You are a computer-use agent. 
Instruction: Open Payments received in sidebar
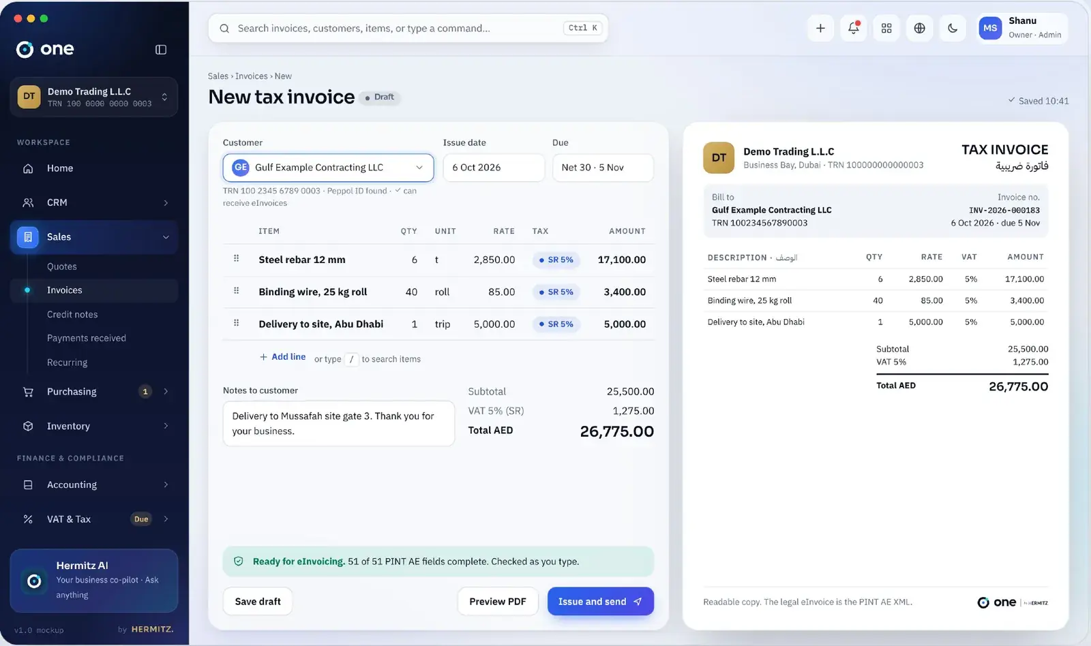point(87,338)
